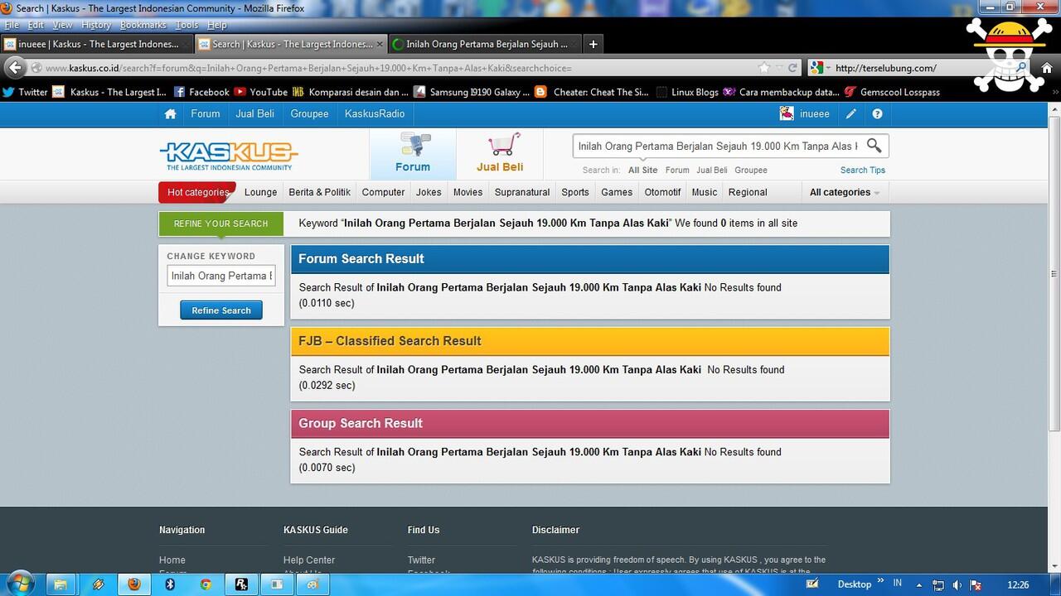Click the Kaskus home icon in the blue navbar
This screenshot has height=596, width=1061.
pyautogui.click(x=170, y=114)
